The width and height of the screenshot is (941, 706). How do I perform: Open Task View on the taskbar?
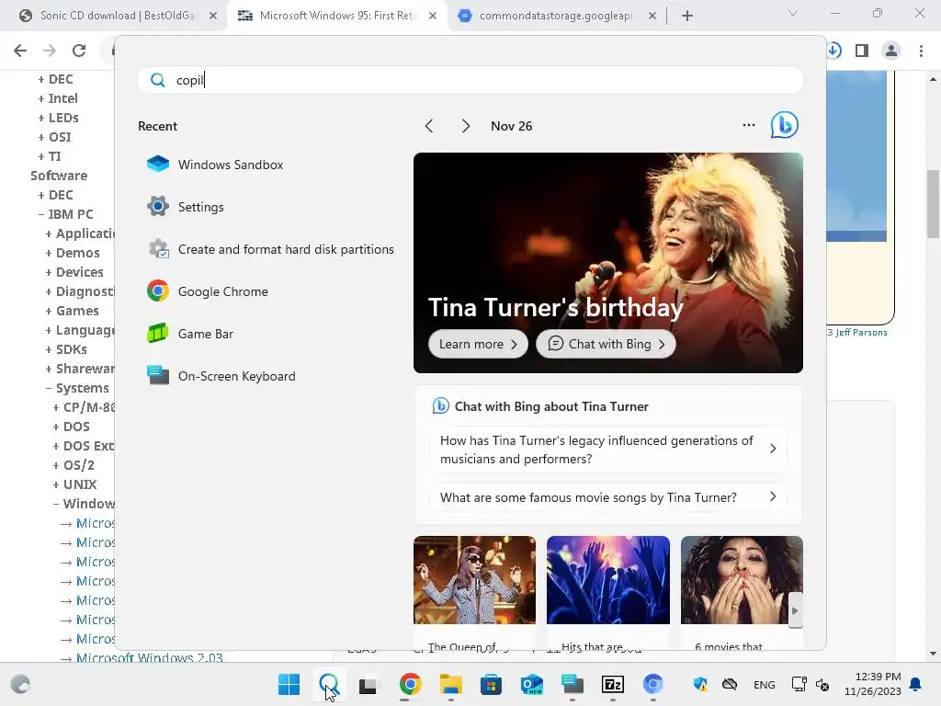pos(368,684)
